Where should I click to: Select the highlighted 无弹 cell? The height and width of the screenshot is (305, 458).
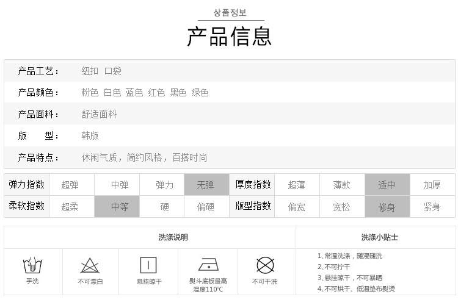coord(207,185)
